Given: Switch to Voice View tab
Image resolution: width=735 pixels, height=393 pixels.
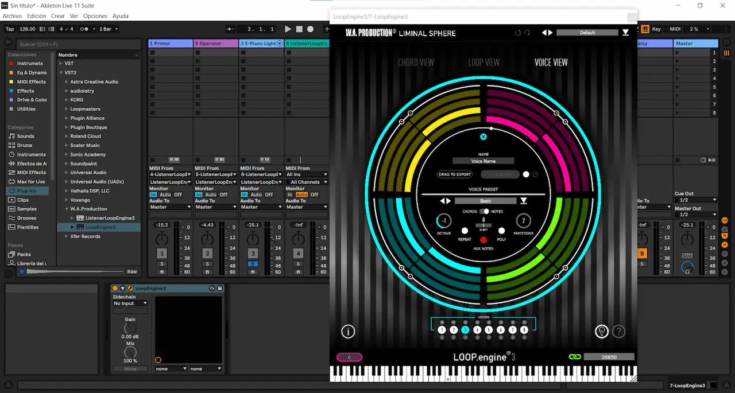Looking at the screenshot, I should pyautogui.click(x=551, y=62).
